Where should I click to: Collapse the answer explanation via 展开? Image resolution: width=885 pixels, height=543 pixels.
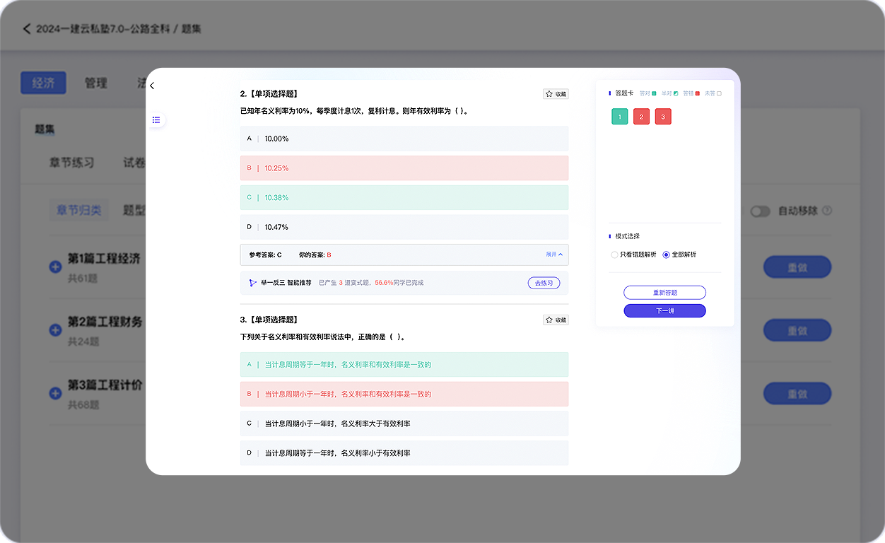(554, 255)
